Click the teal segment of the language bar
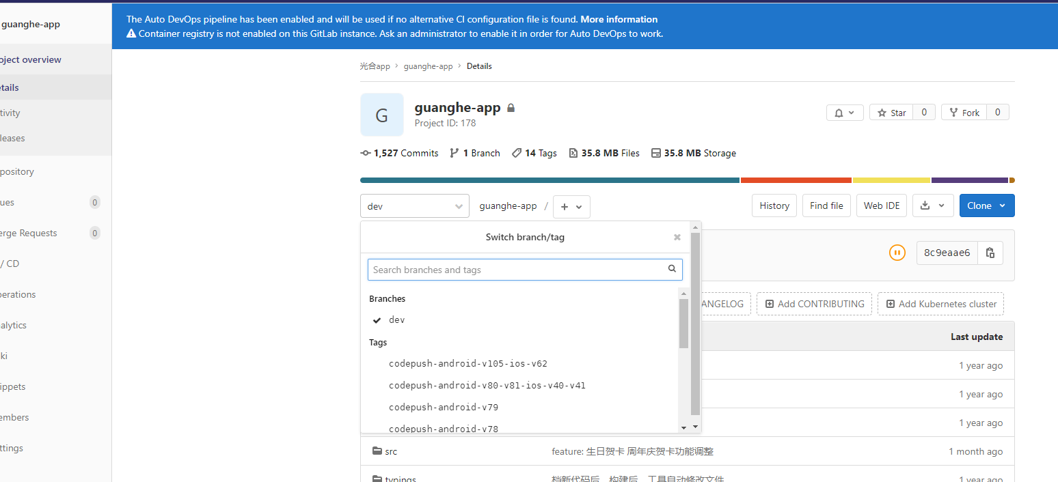 coord(547,180)
